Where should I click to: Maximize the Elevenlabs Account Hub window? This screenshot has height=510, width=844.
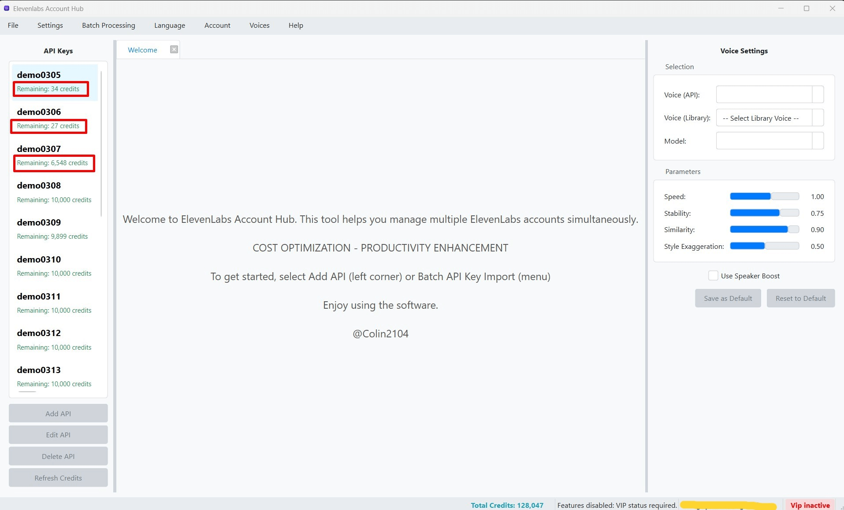(807, 8)
